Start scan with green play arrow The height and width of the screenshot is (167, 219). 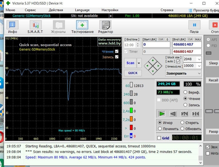click(x=162, y=114)
